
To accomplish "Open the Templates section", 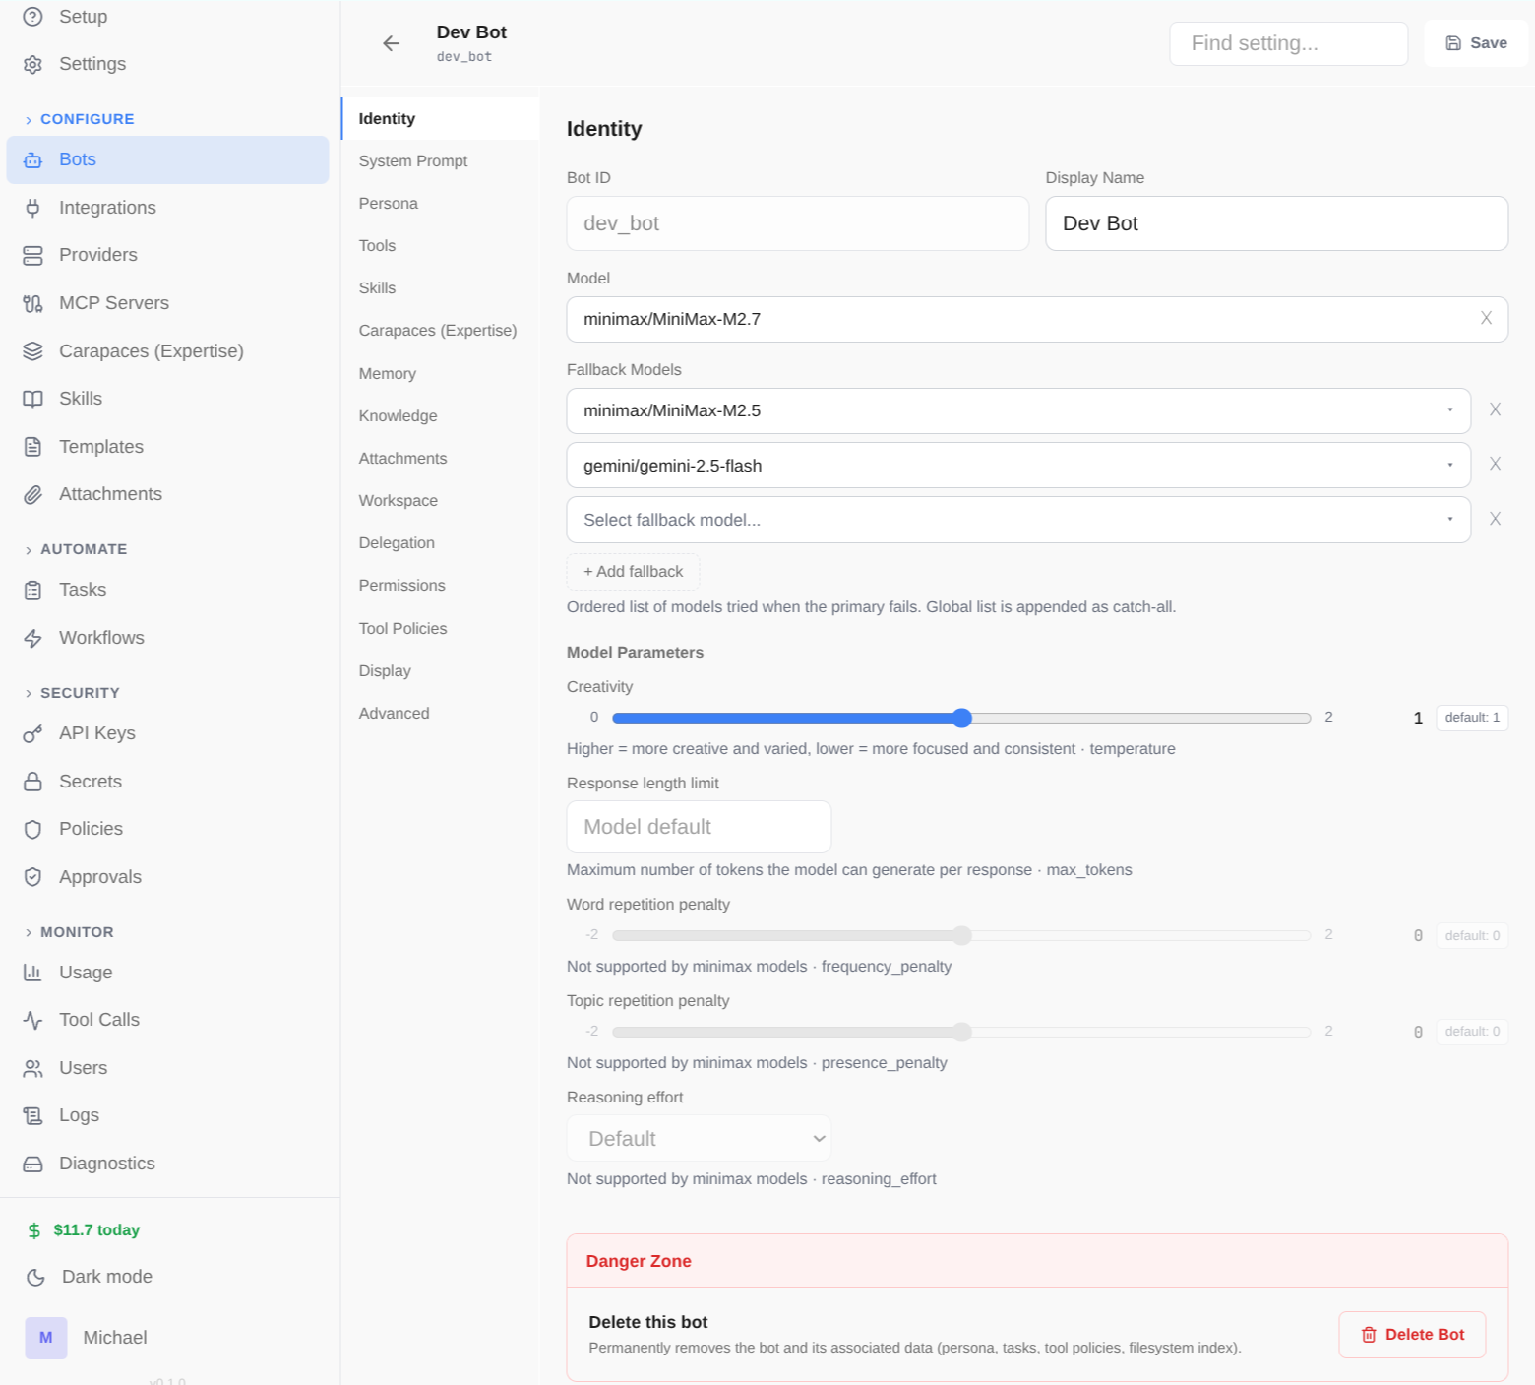I will click(100, 446).
